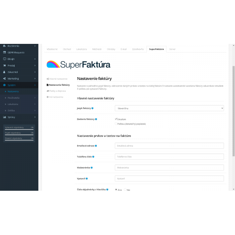Click the Marketing share icon
Screen dimensions: 235x235
point(4,79)
